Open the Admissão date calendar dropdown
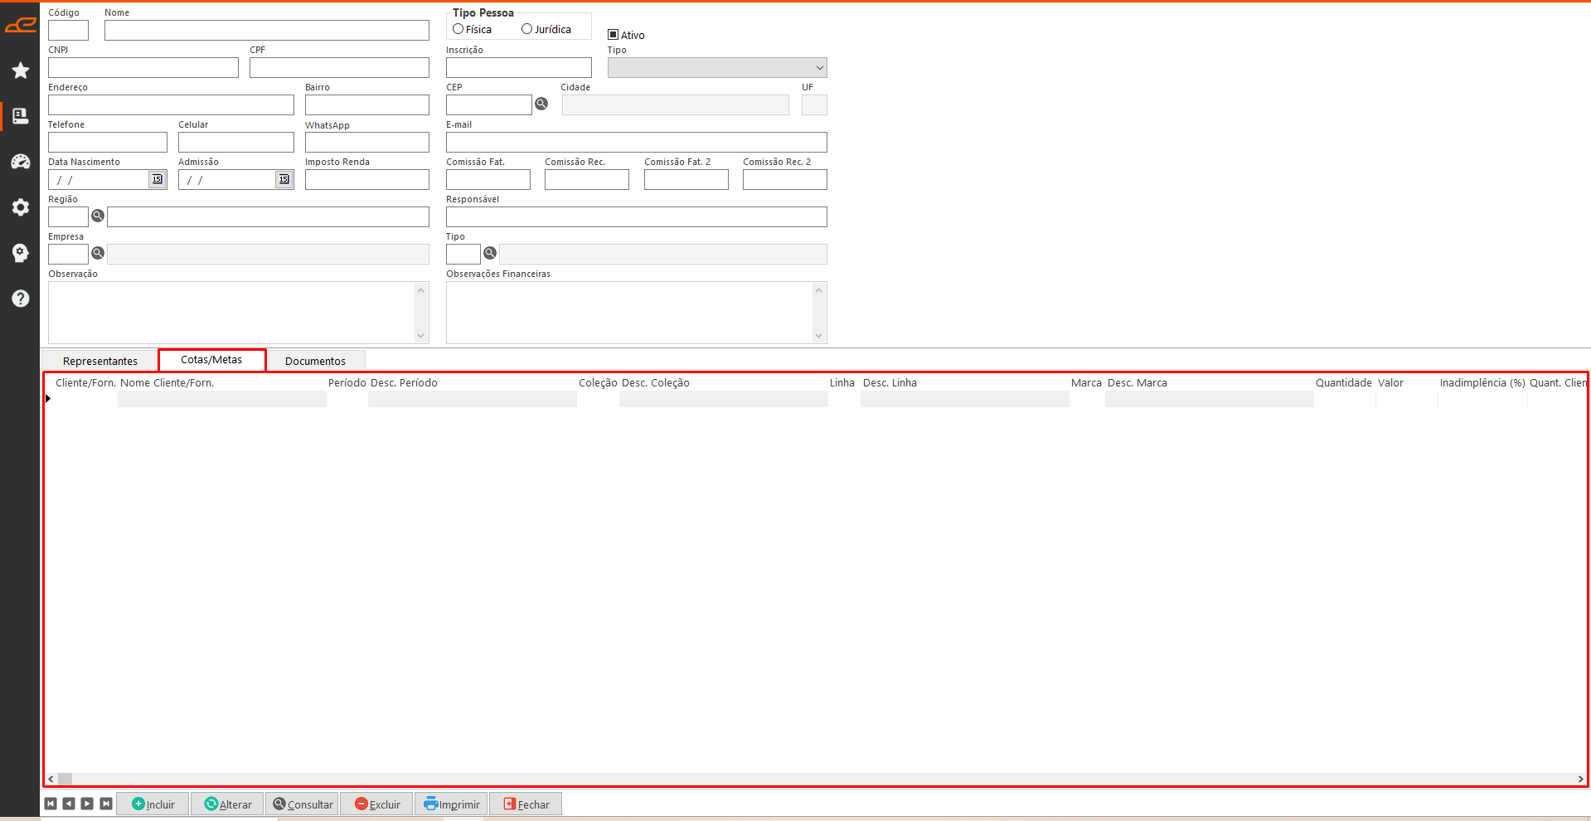 pos(284,179)
